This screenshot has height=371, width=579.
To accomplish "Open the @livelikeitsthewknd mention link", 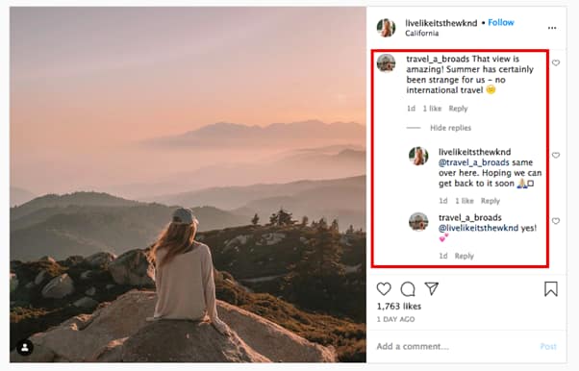I will click(x=478, y=228).
